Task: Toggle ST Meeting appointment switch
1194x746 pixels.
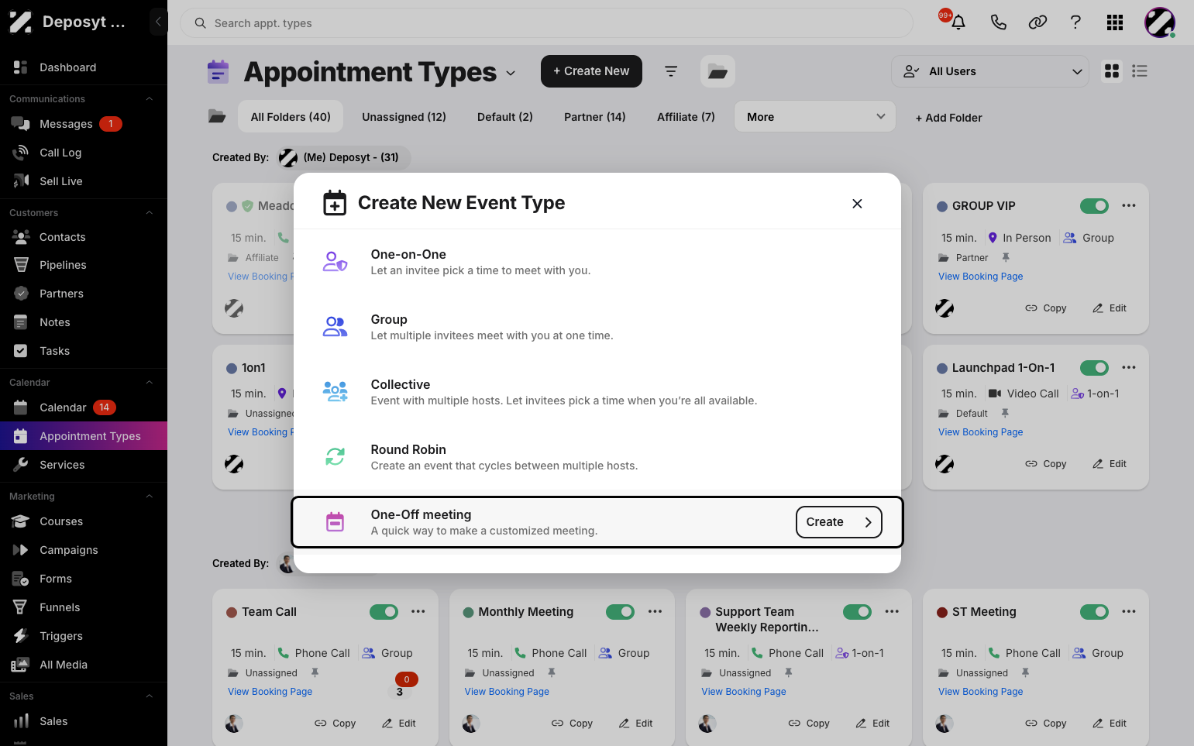Action: [x=1094, y=612]
